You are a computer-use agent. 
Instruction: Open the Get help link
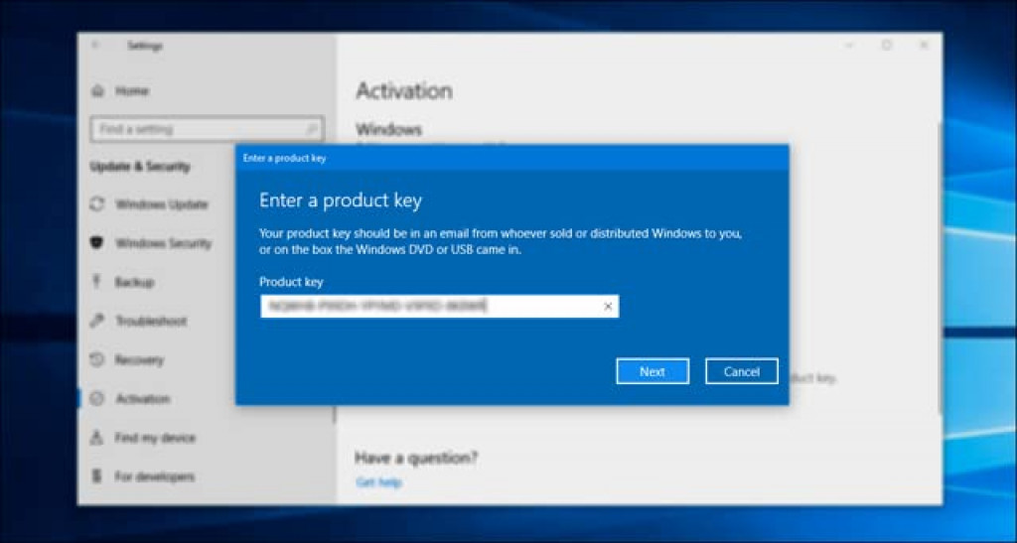coord(378,482)
